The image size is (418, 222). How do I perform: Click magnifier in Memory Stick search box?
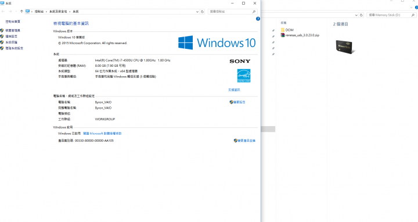pyautogui.click(x=413, y=15)
